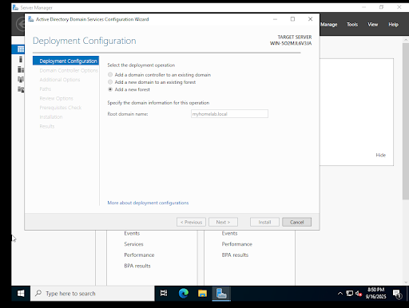Click Type here to search box
Screen dimensions: 409x308
(93, 294)
